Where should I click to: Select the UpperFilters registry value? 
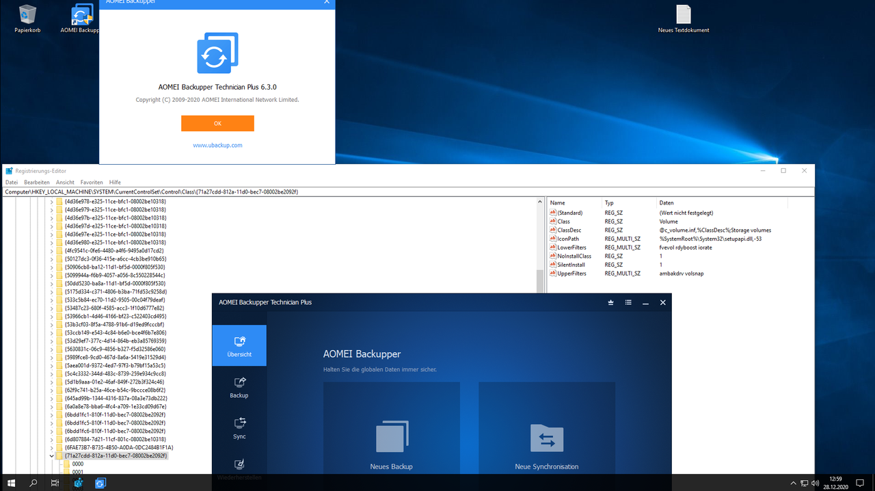[x=571, y=273]
